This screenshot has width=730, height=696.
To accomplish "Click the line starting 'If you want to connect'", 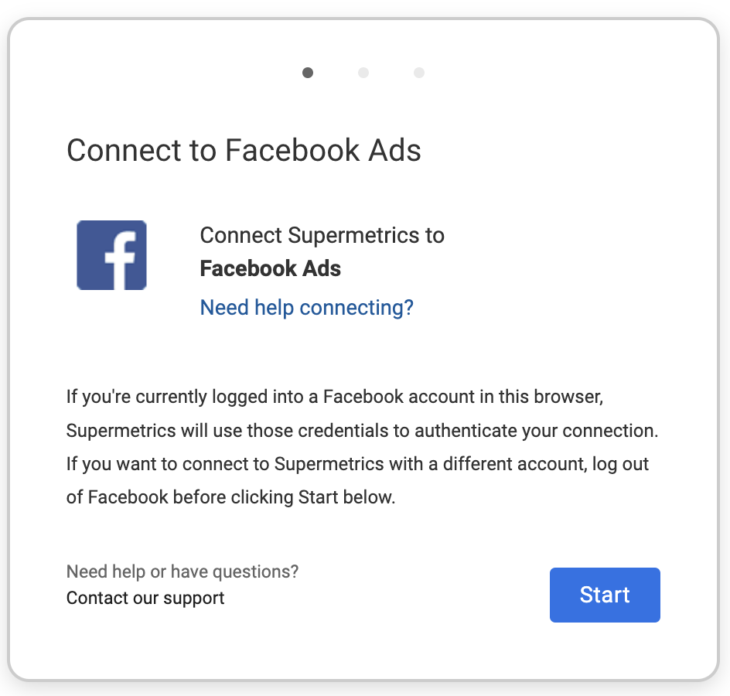I will [x=357, y=464].
